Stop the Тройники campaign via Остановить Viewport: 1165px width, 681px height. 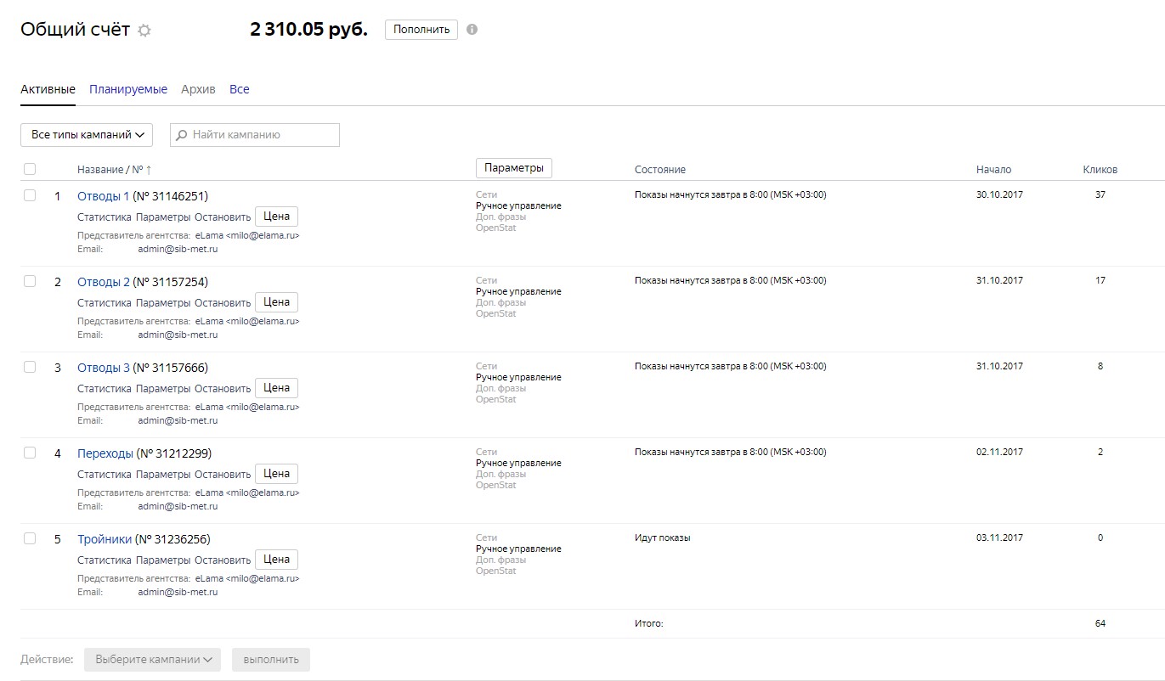223,560
